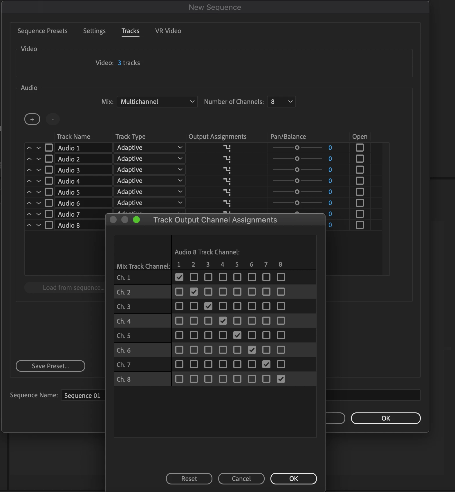455x492 pixels.
Task: Add a new audio track with plus button
Action: point(32,119)
